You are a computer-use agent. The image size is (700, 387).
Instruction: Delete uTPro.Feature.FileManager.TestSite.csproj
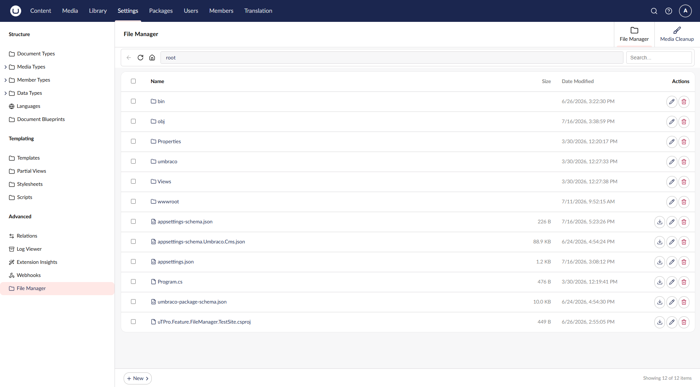(684, 322)
